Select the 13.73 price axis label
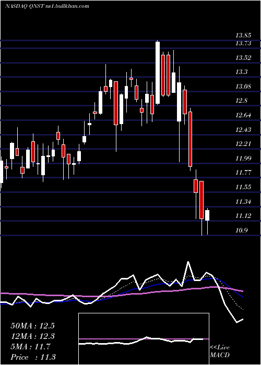Image resolution: width=261 pixels, height=365 pixels. click(x=243, y=43)
